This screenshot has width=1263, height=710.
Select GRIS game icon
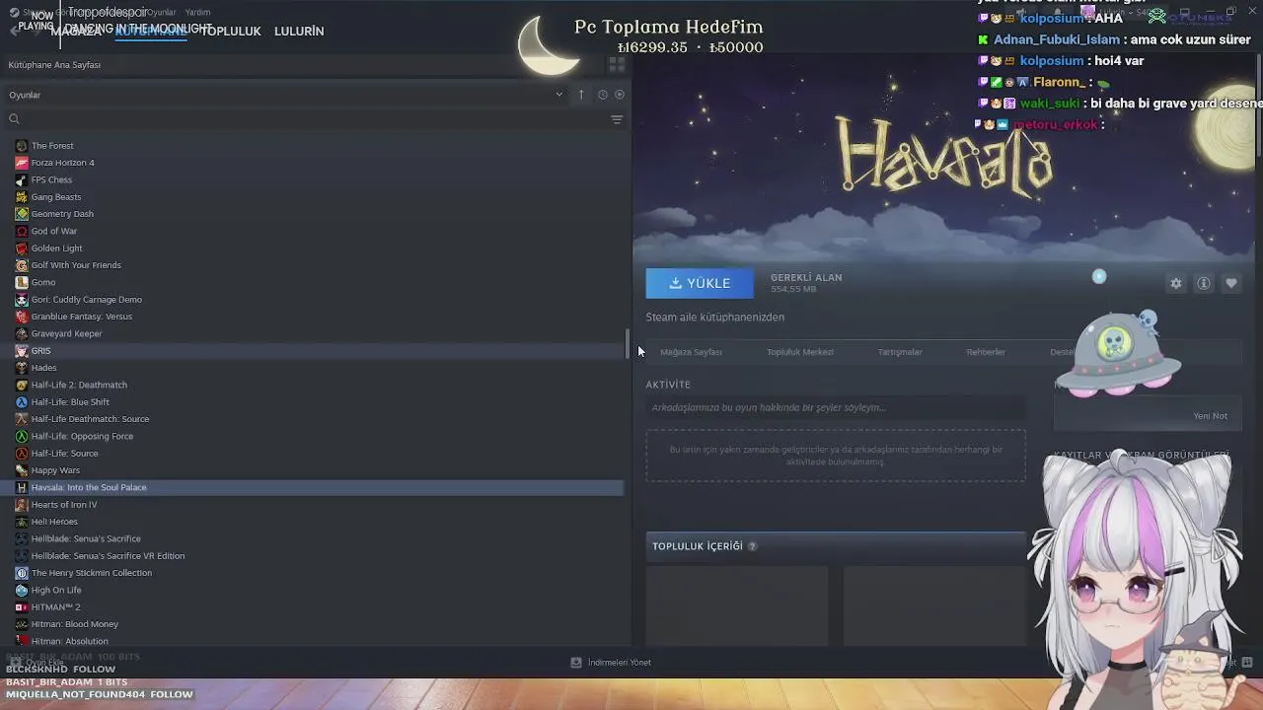pos(21,351)
